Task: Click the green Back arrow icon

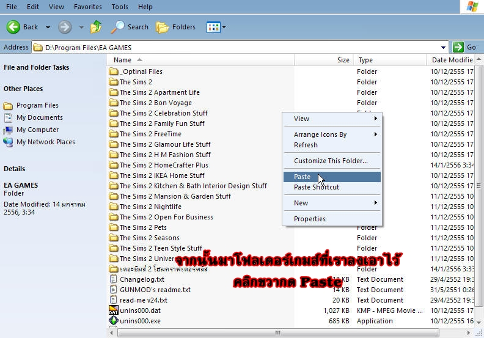Action: [13, 27]
